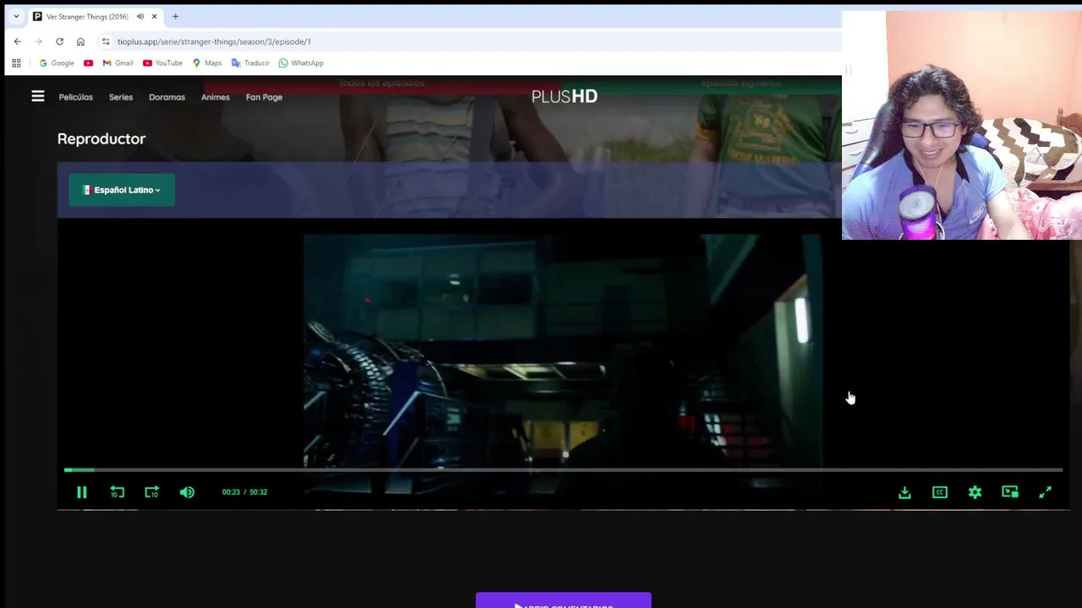Open the Español Latino language dropdown
Screen dimensions: 1082x608
click(122, 190)
